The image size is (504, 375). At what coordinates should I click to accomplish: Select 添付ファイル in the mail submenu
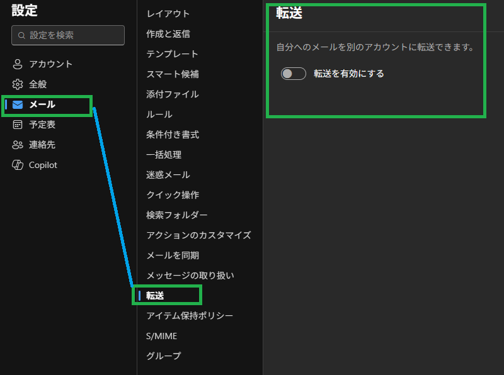pos(172,94)
